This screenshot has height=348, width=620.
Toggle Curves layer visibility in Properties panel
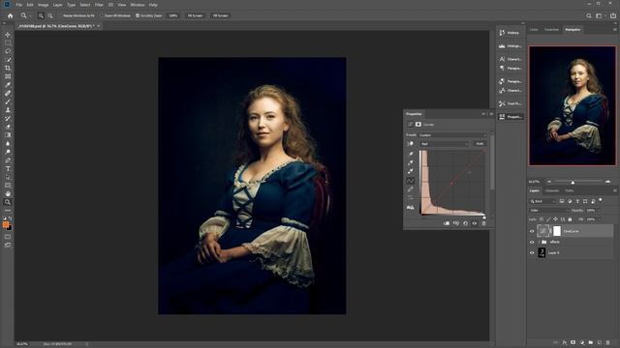(x=475, y=223)
